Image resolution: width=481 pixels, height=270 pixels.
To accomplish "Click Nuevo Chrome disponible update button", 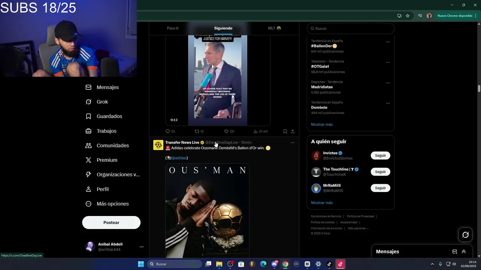I will point(457,16).
